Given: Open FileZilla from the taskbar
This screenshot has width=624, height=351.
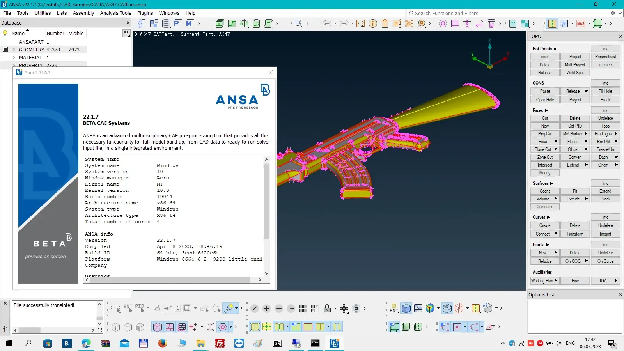Looking at the screenshot, I should [220, 343].
